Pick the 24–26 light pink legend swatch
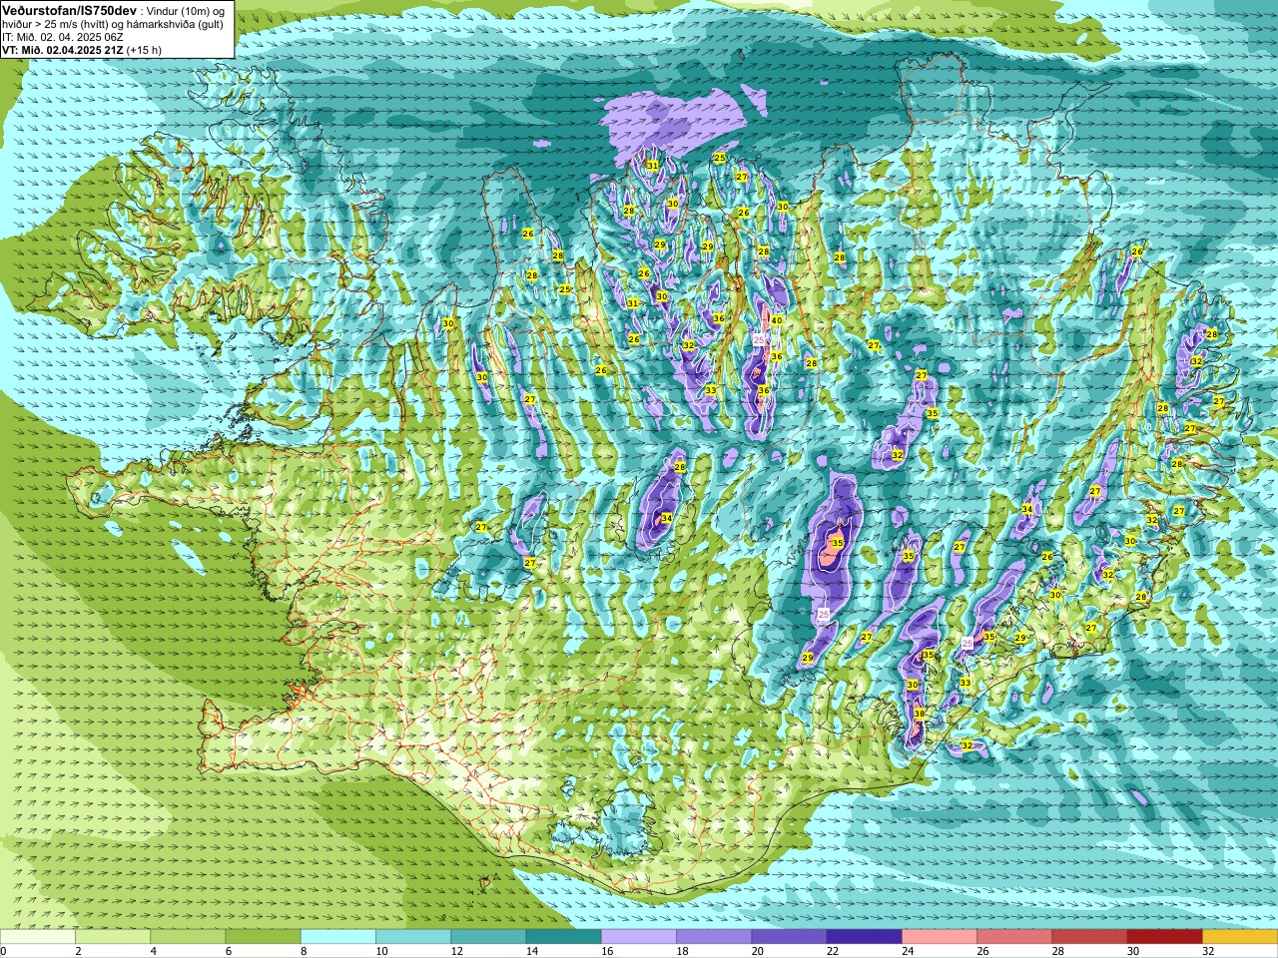The height and width of the screenshot is (958, 1278). [x=940, y=937]
